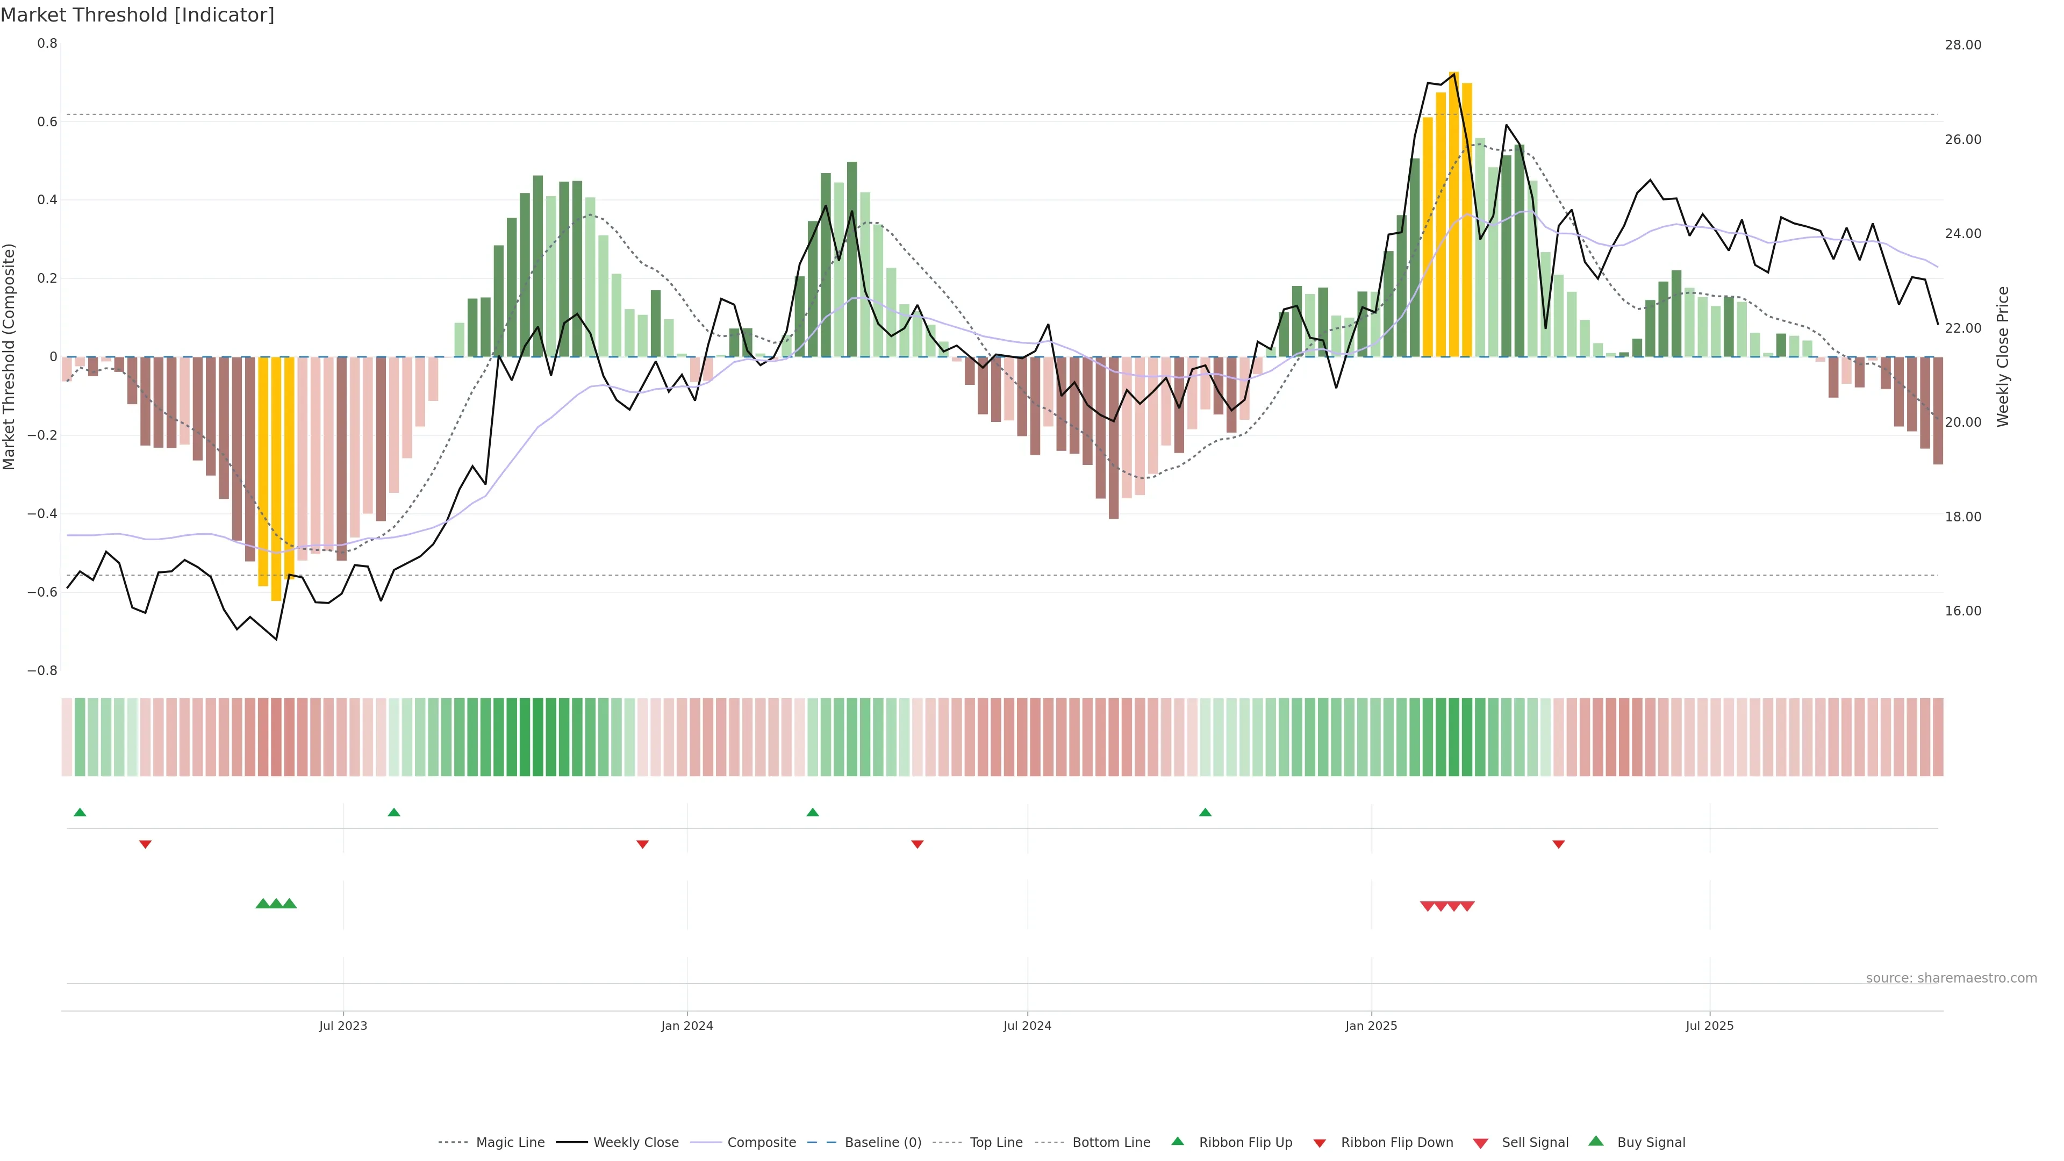2064x1161 pixels.
Task: Click Ribbon Flip Up legend triangle
Action: pos(1177,1141)
